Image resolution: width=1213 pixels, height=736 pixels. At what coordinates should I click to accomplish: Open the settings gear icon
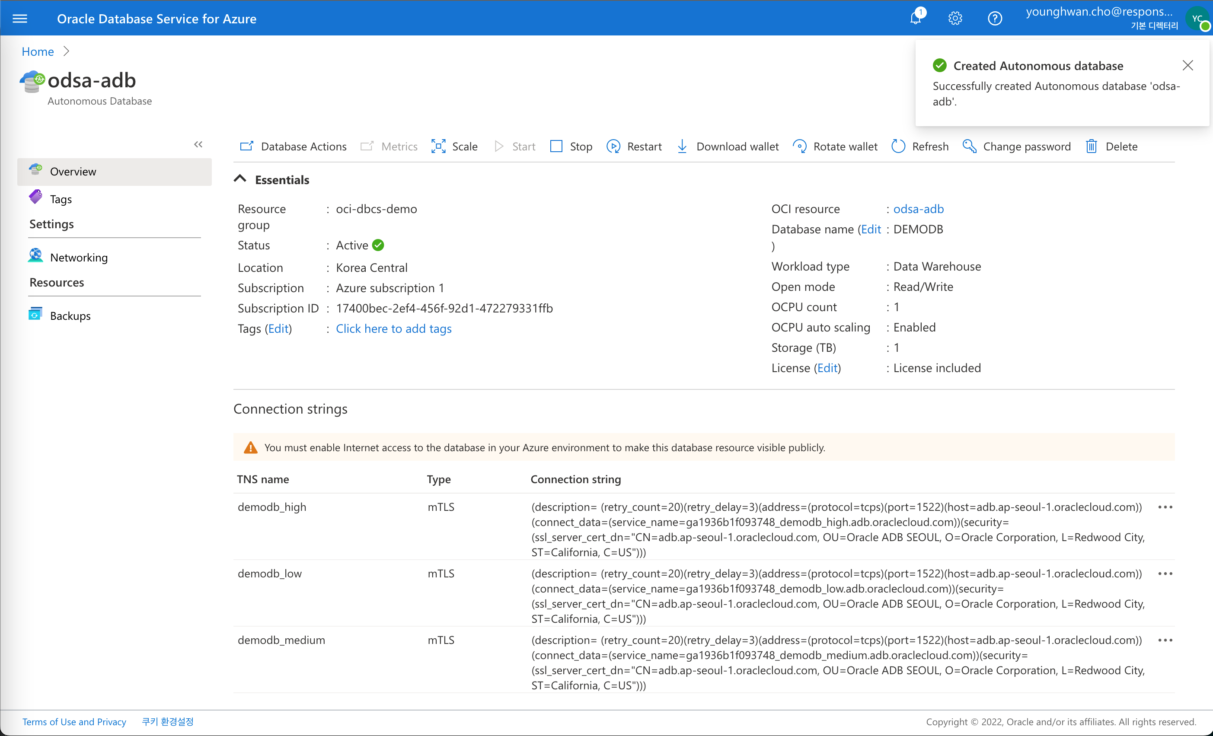point(955,19)
